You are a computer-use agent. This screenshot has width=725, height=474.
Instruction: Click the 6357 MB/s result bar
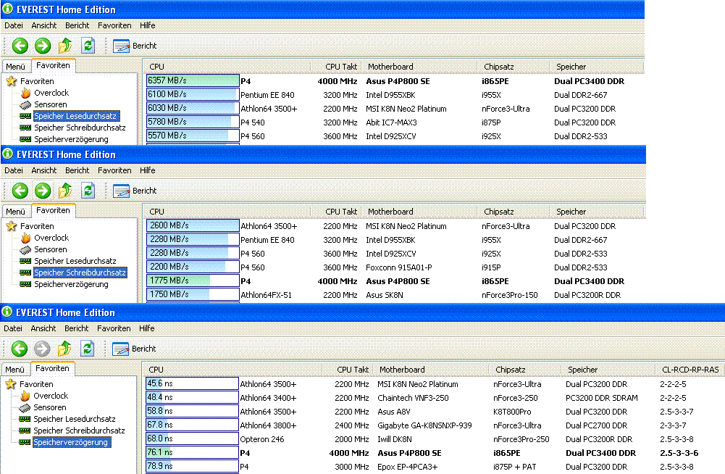(193, 80)
